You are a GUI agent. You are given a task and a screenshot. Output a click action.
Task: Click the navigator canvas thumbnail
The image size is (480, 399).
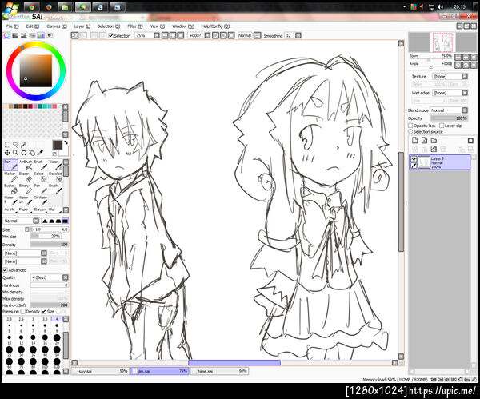(442, 42)
